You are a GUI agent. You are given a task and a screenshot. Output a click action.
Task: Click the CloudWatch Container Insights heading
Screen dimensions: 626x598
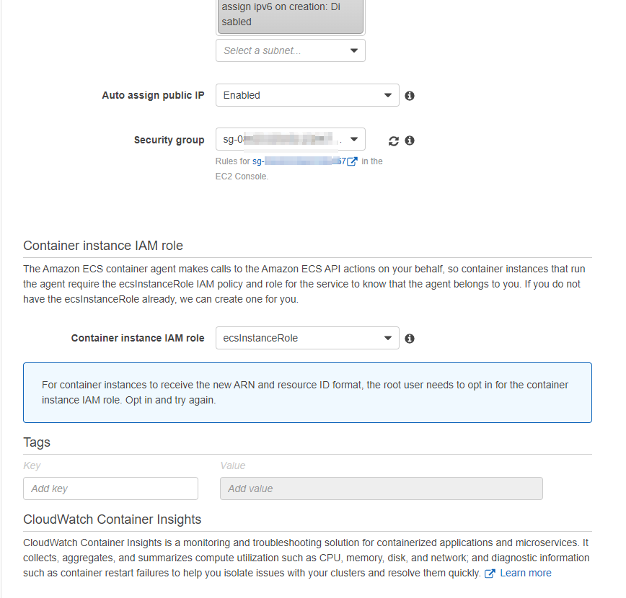pos(113,519)
